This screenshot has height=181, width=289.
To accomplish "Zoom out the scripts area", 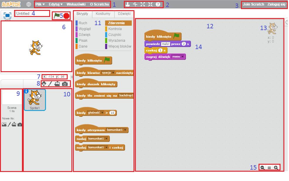I will coord(262,168).
